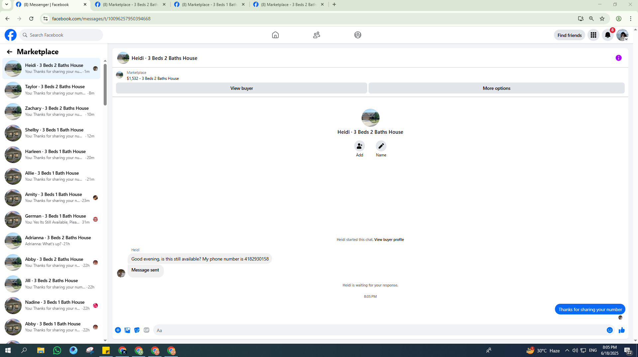
Task: Open more actions plus icon in composer
Action: click(118, 330)
